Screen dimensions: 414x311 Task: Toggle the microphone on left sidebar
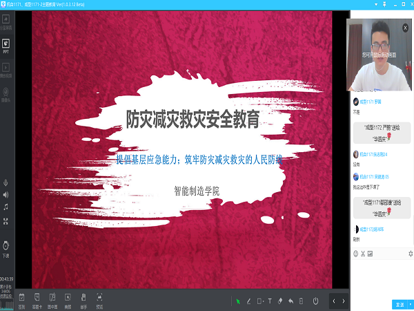[x=6, y=182]
